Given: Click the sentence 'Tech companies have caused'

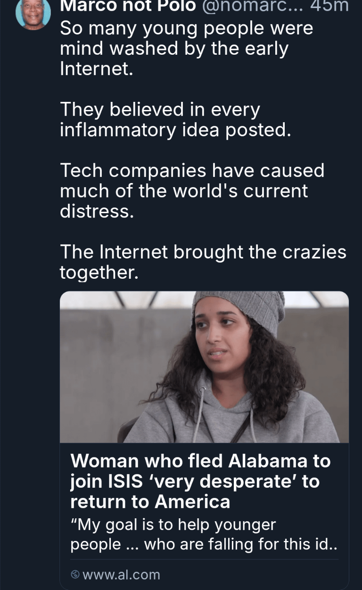Looking at the screenshot, I should point(192,170).
